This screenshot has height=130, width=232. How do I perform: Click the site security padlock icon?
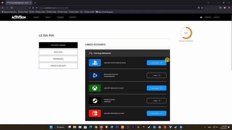coord(33,8)
